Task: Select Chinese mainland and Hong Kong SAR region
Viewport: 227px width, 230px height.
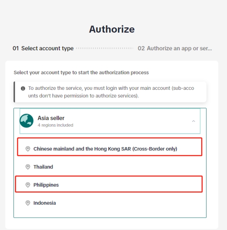Action: tap(110, 147)
